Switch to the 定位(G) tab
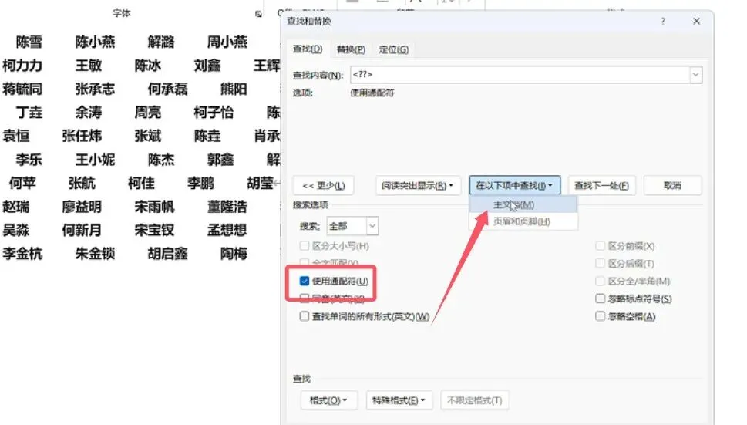The width and height of the screenshot is (747, 425). 393,49
